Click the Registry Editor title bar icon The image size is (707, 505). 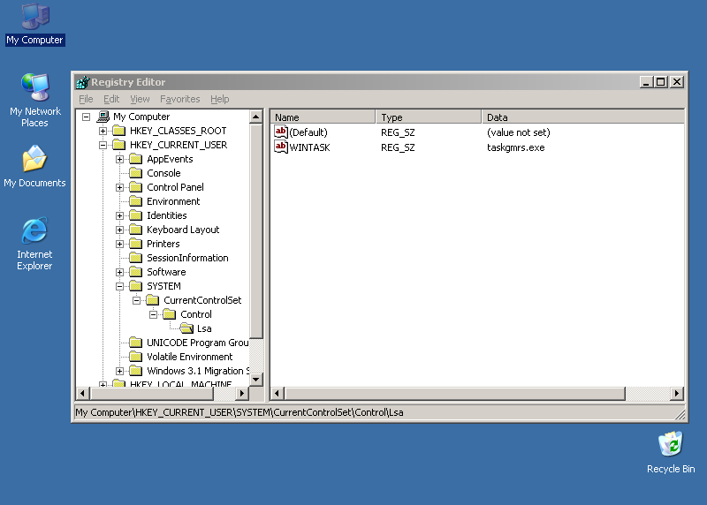coord(82,82)
